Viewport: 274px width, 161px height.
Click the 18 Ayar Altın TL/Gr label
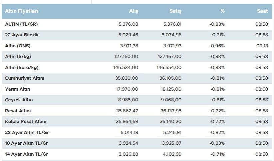26,143
